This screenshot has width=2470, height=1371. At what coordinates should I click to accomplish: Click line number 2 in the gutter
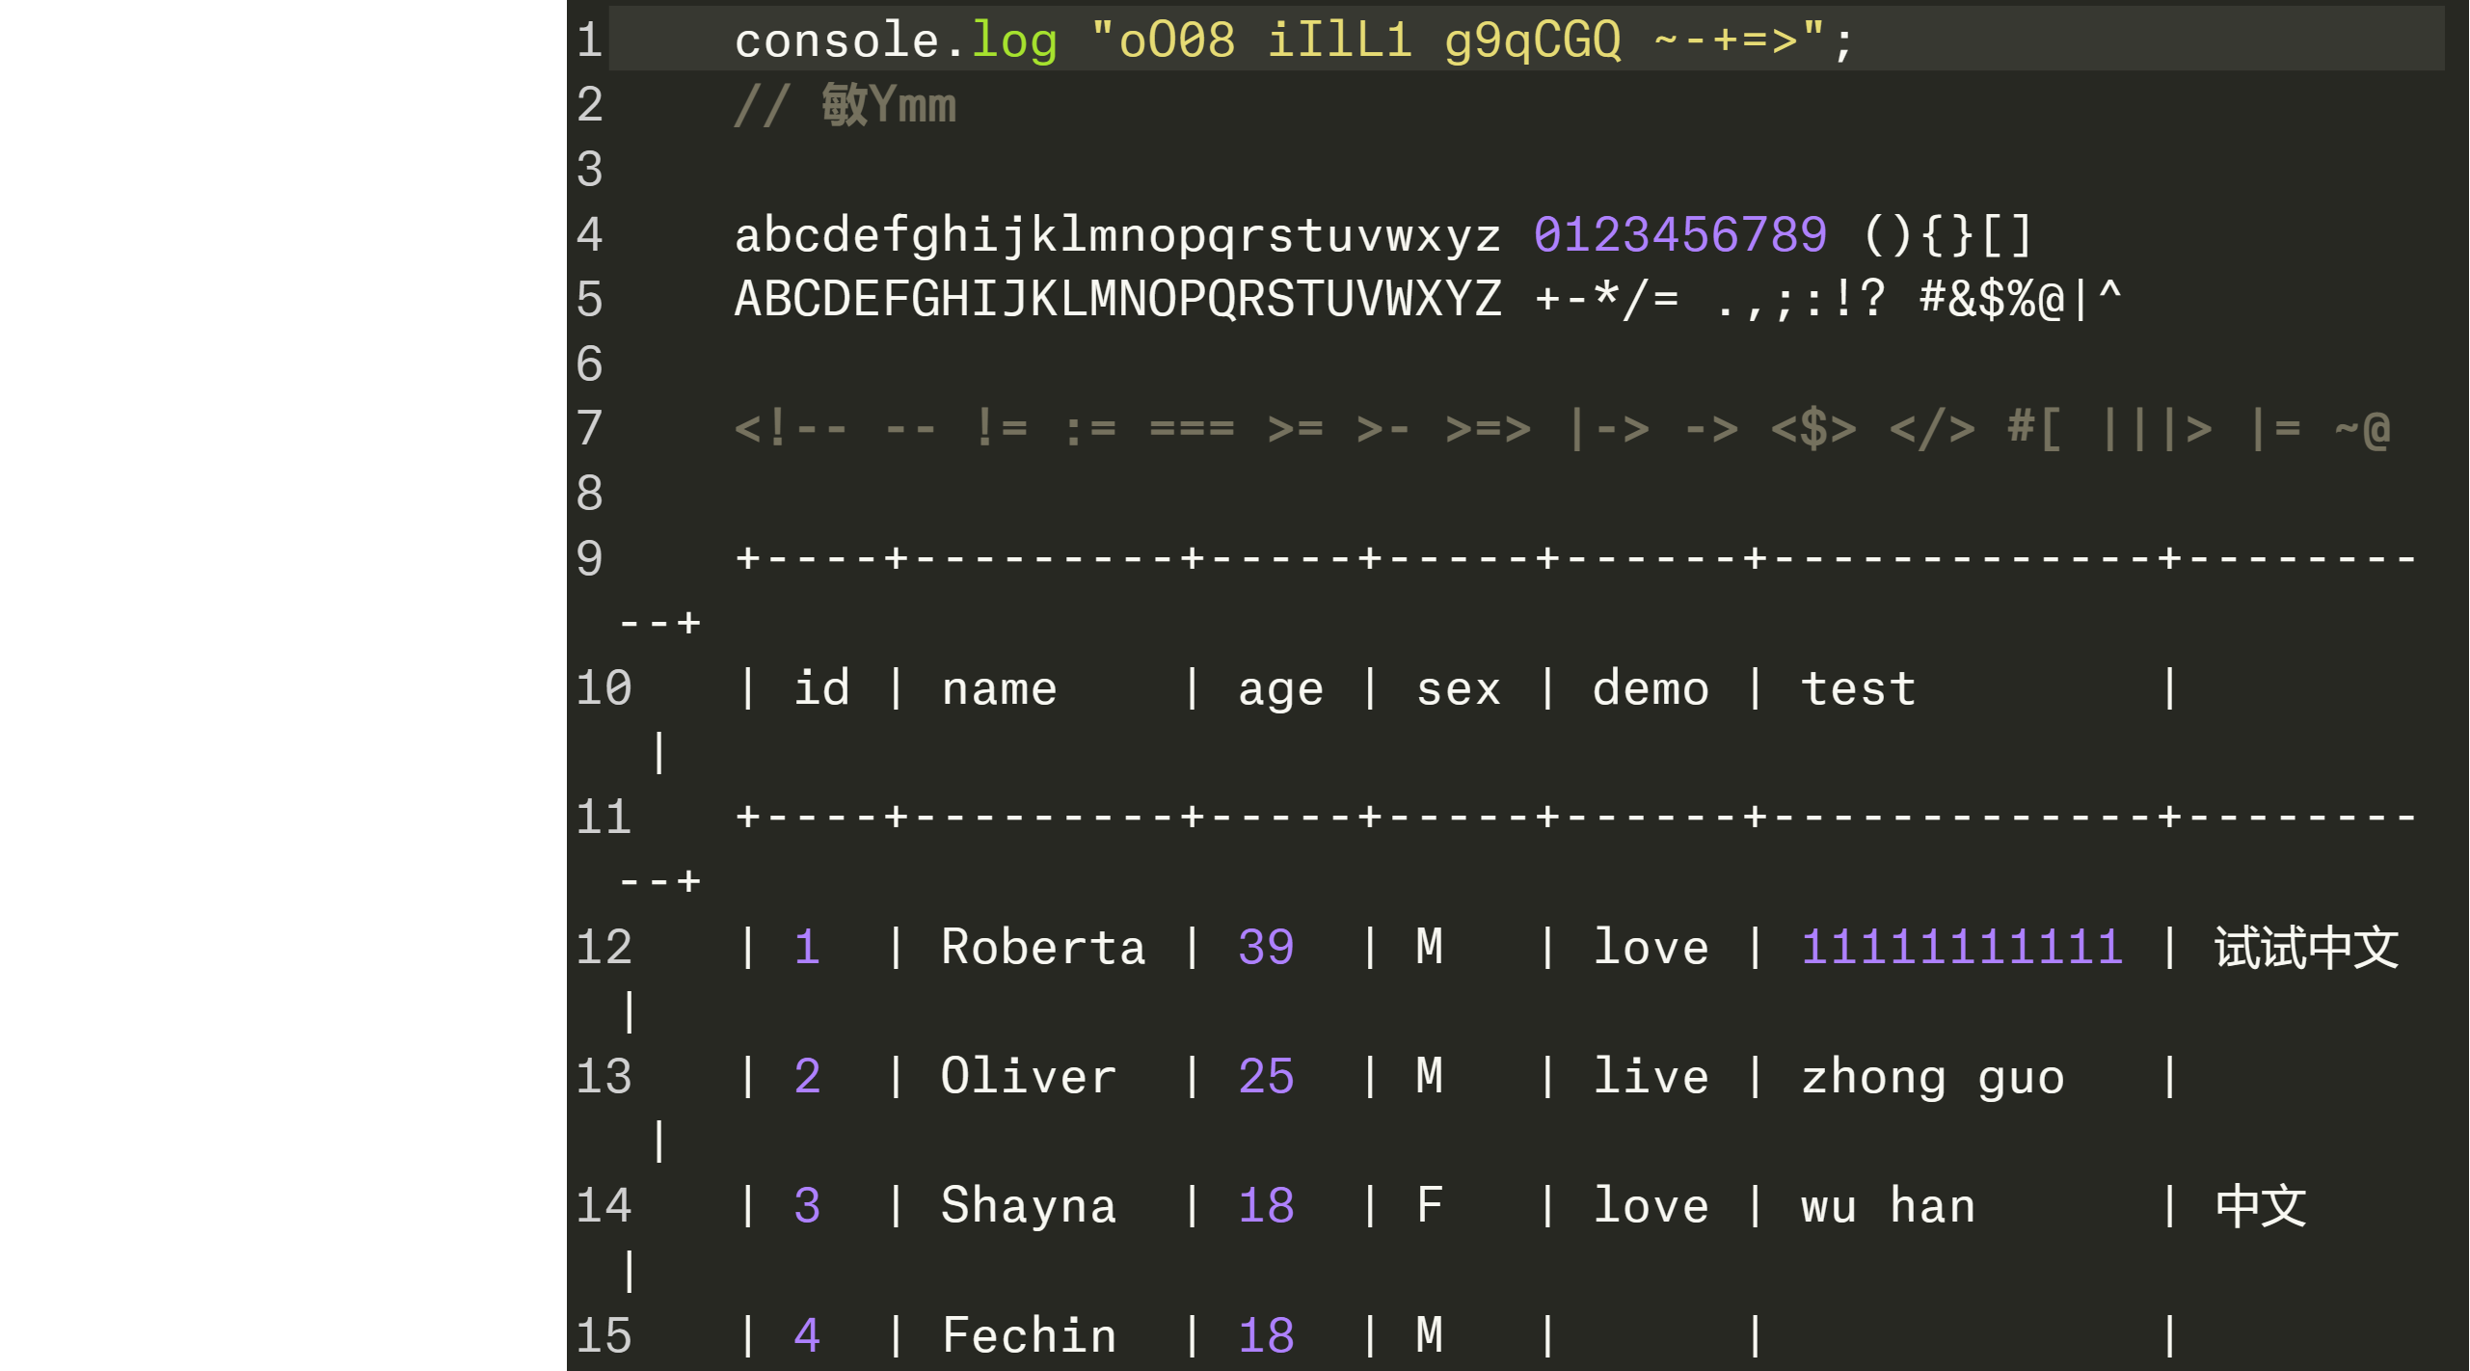[590, 105]
